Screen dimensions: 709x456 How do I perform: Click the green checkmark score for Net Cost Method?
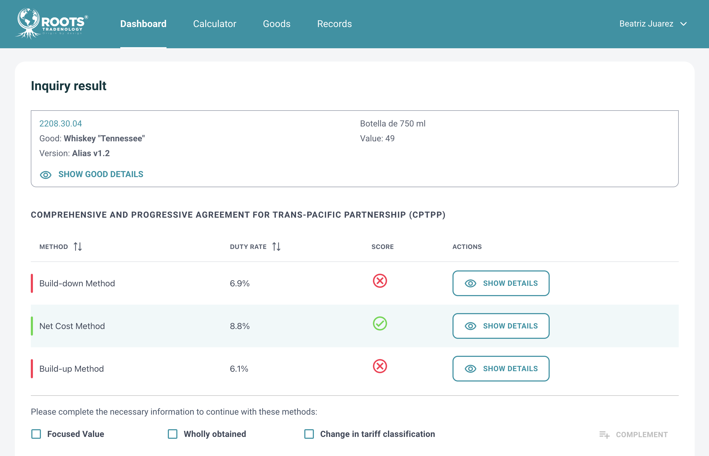tap(379, 323)
